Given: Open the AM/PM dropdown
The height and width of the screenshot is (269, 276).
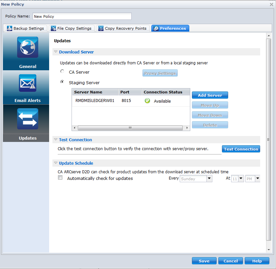Looking at the screenshot, I should [x=257, y=178].
